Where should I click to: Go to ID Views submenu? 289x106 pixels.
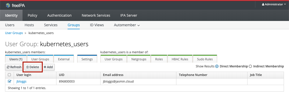pos(97,25)
